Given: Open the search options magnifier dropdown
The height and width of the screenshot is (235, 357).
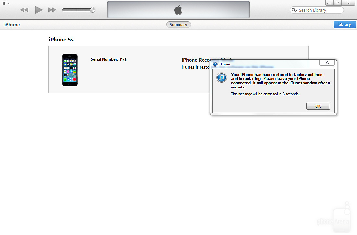Looking at the screenshot, I should [x=294, y=10].
